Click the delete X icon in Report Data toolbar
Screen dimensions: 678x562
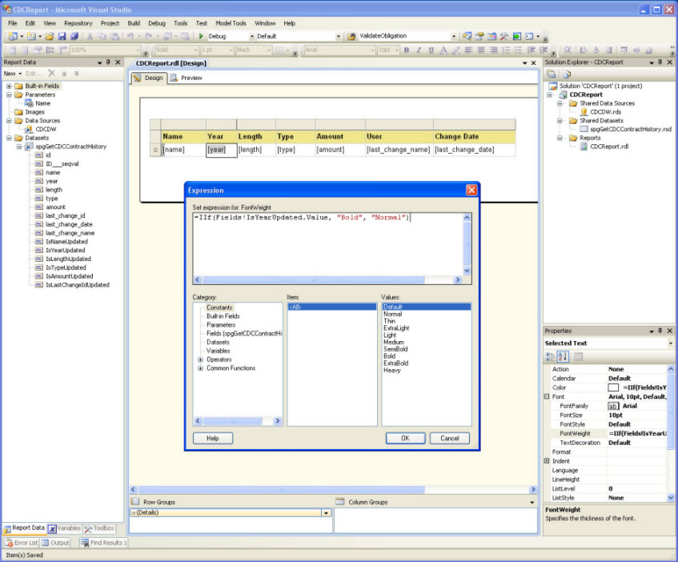51,73
